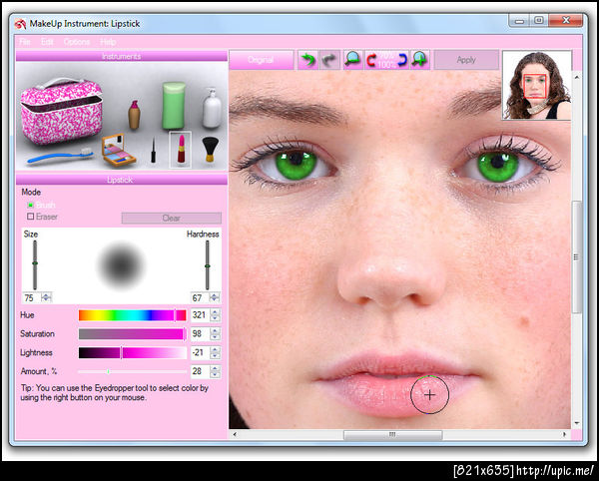Zoom in with the plus magnifier

[419, 60]
